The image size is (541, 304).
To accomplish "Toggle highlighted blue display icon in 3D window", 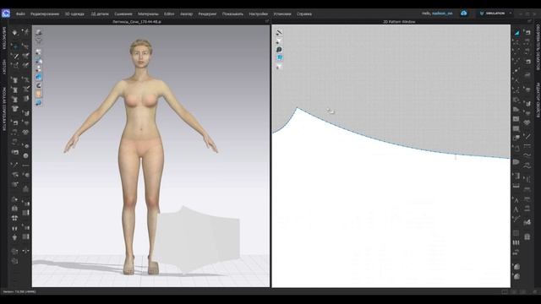I will (x=39, y=77).
